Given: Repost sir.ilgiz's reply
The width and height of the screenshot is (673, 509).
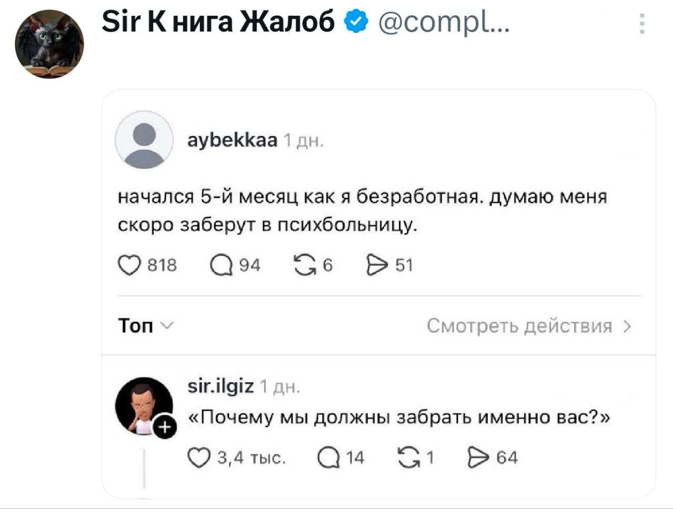Looking at the screenshot, I should point(407,457).
